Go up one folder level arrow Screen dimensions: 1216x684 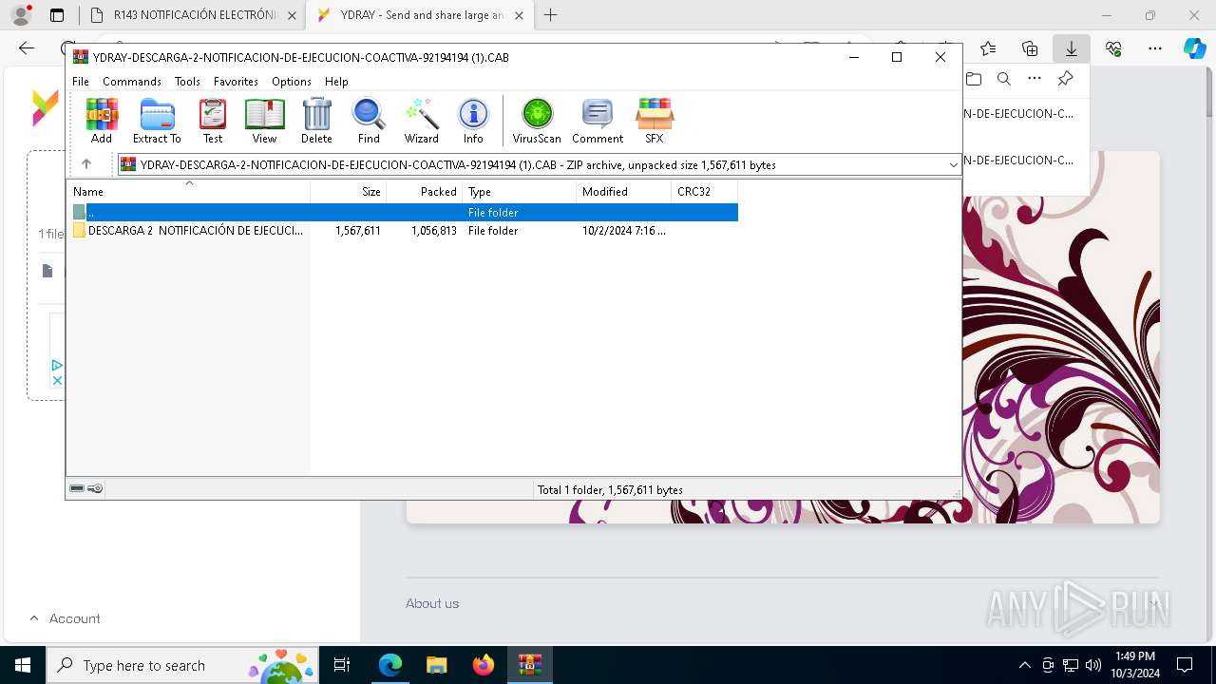tap(86, 164)
